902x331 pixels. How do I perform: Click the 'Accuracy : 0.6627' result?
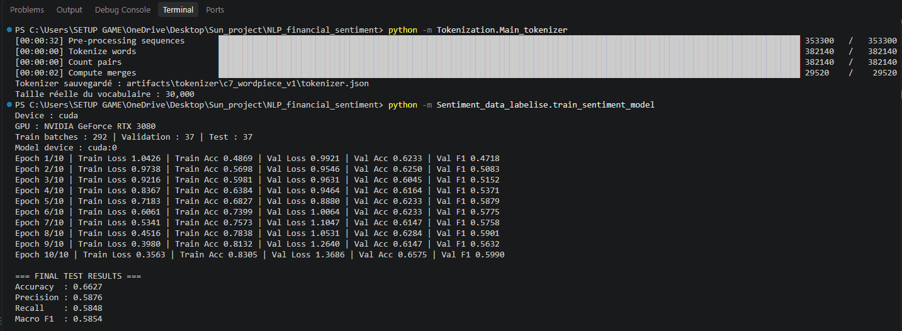coord(59,286)
